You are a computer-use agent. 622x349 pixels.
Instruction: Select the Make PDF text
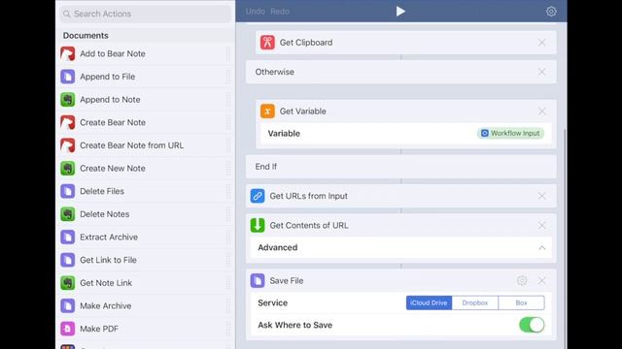[x=99, y=329]
